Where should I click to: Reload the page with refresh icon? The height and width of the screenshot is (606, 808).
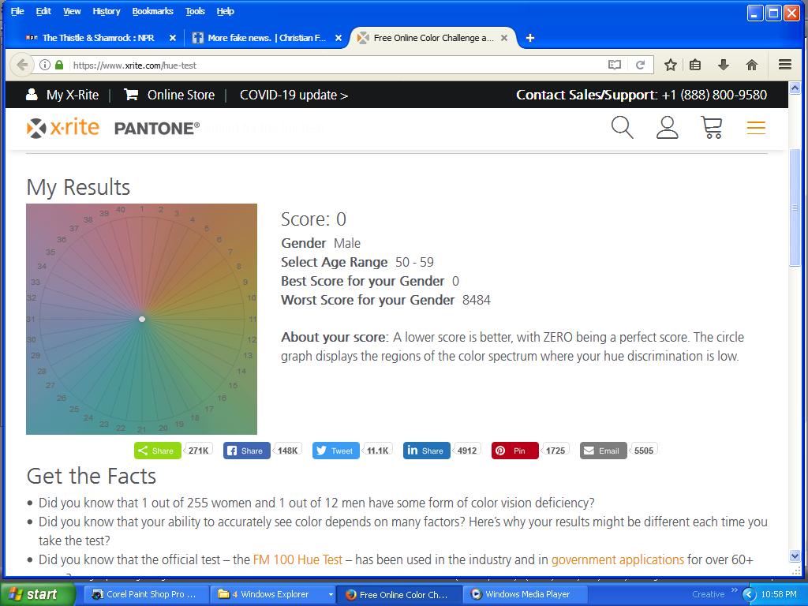pos(641,65)
